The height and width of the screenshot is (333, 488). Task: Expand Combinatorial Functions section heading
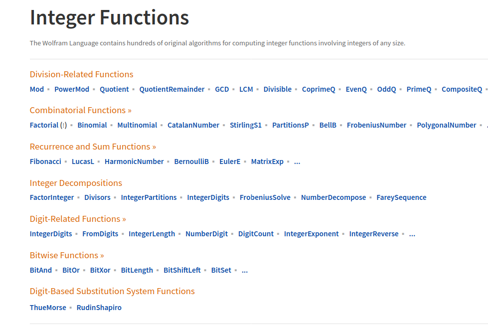coord(80,110)
